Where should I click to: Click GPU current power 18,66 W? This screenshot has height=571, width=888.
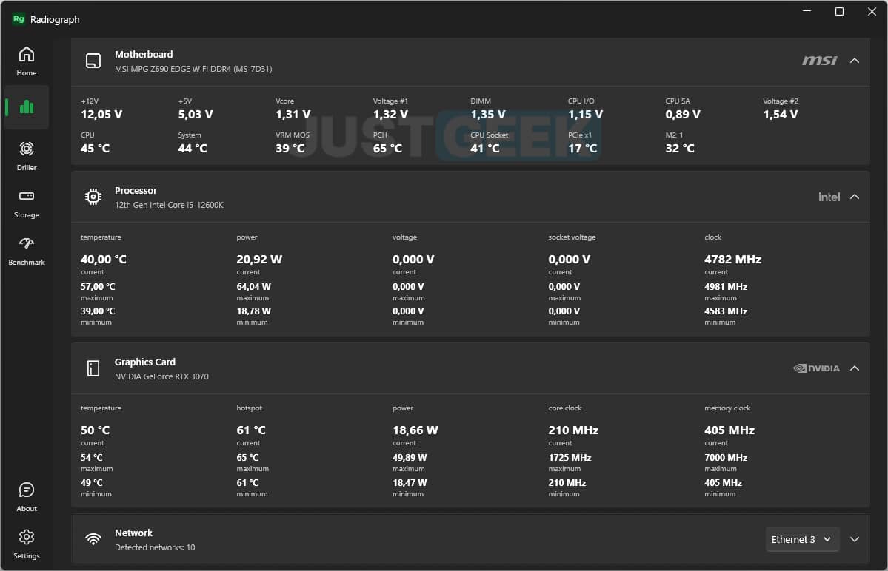415,430
